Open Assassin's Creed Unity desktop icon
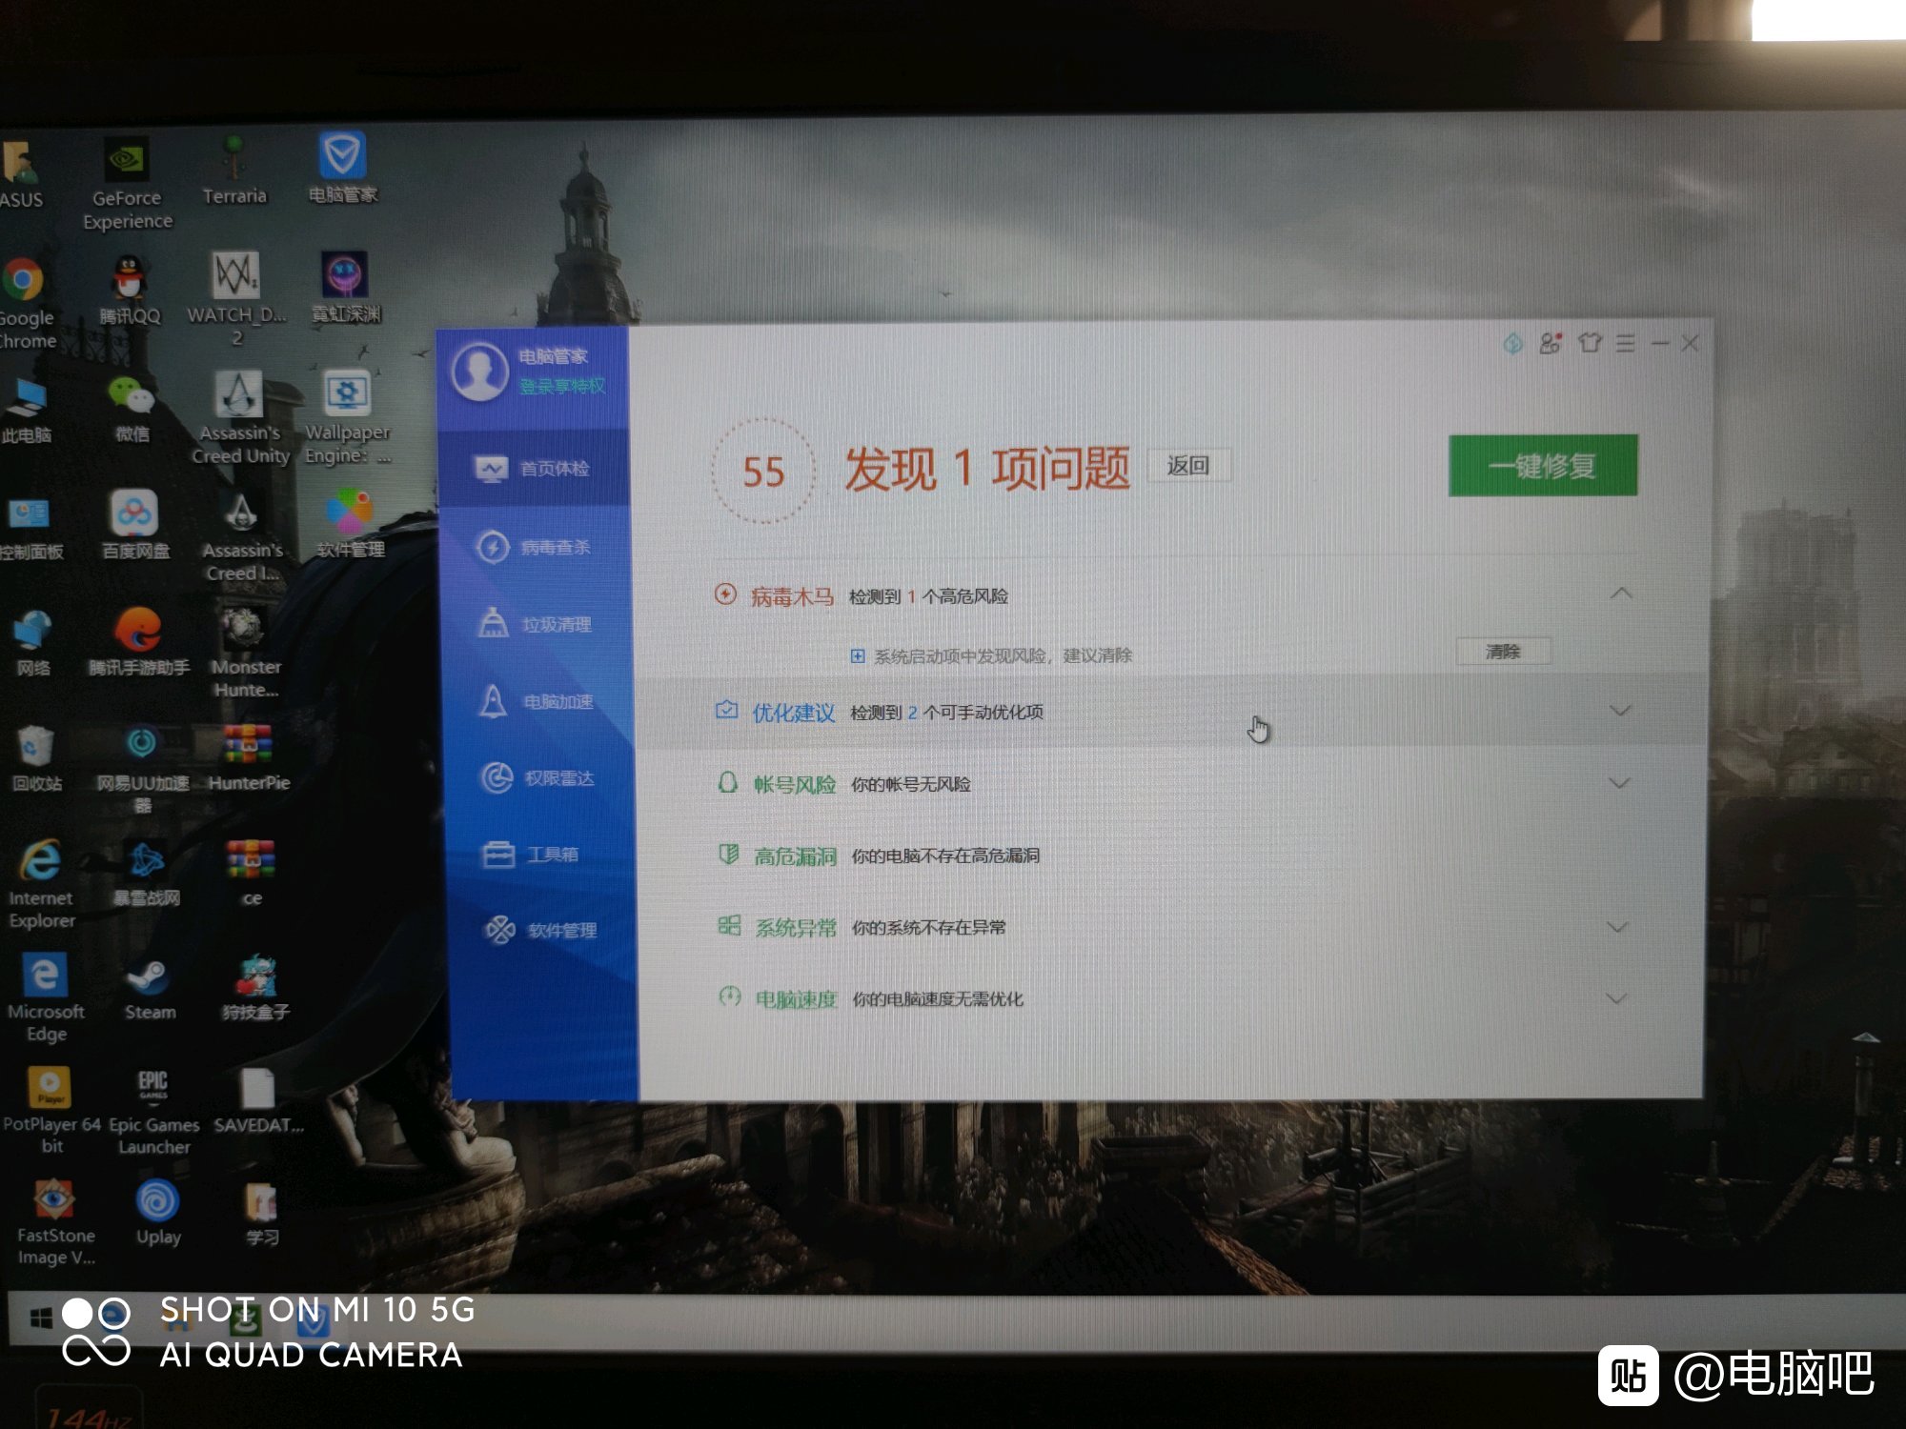The height and width of the screenshot is (1429, 1906). tap(240, 418)
